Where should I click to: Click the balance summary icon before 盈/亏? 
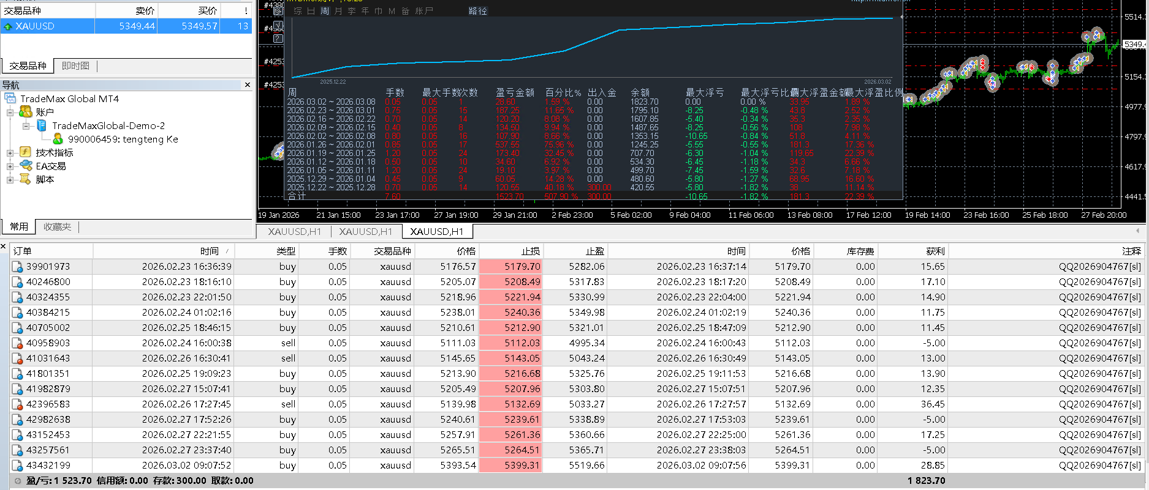coord(18,481)
